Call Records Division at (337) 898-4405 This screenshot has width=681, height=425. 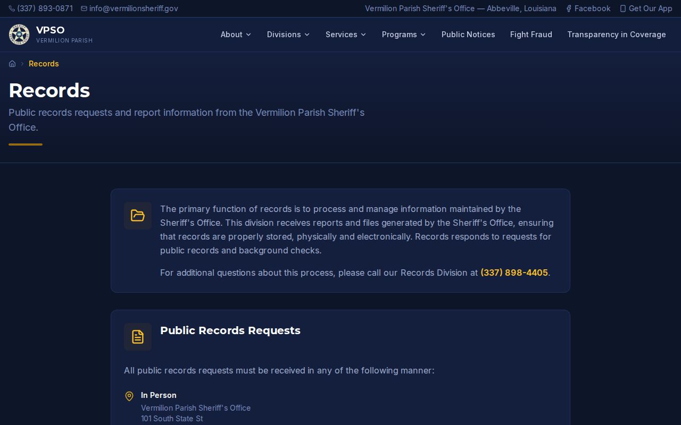pyautogui.click(x=514, y=273)
